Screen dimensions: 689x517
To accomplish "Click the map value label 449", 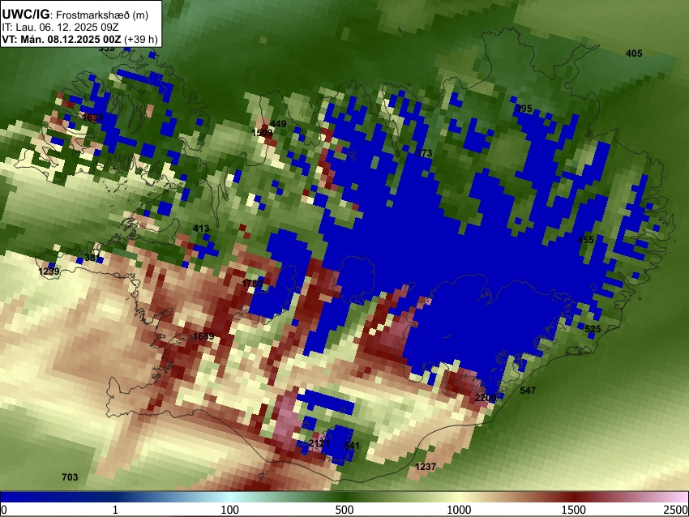I will pyautogui.click(x=278, y=124).
